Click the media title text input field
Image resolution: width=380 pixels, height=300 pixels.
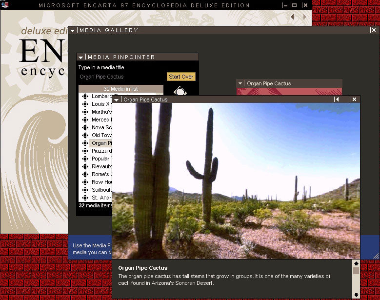[121, 77]
